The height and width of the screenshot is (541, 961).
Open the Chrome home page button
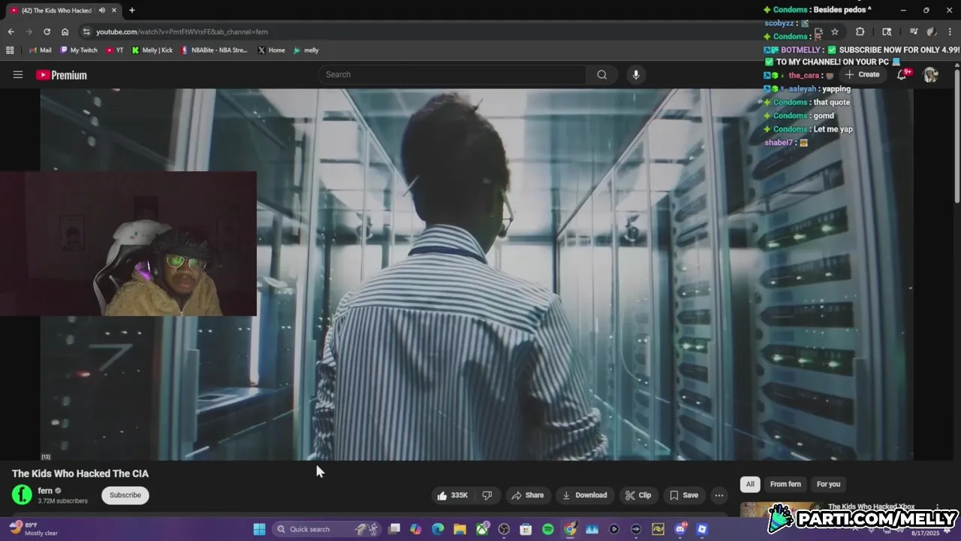click(65, 32)
